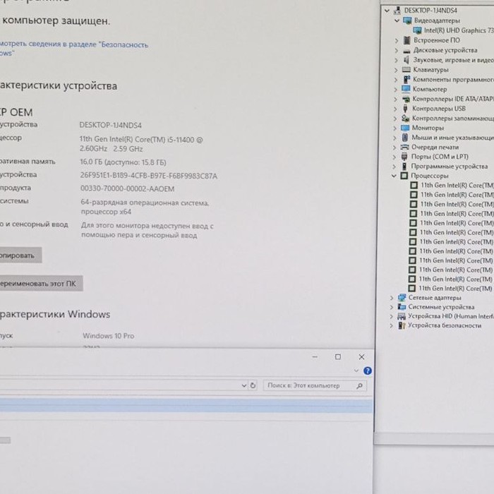Select 64-разрядная операционная система text
494x494 pixels.
tap(145, 203)
